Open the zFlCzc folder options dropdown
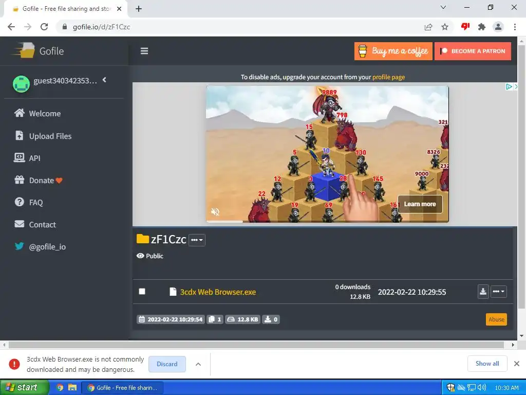Screen dimensions: 526x395 (x=197, y=240)
